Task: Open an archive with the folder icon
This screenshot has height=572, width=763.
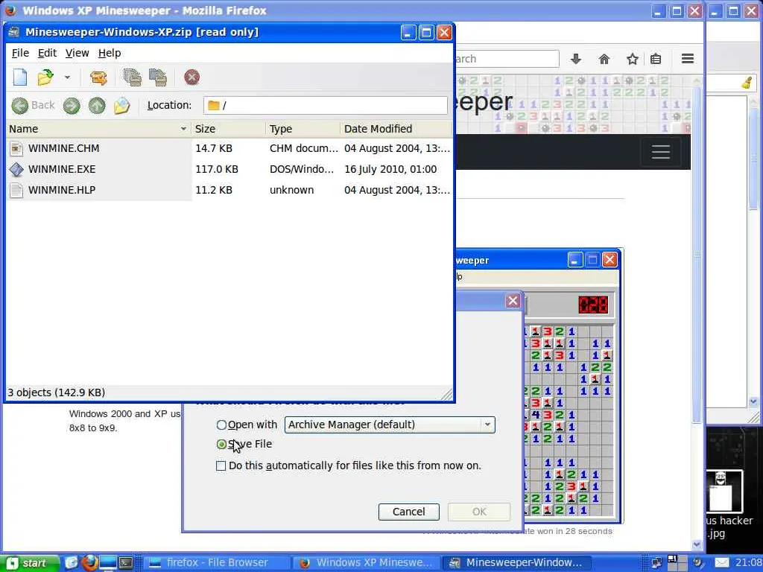Action: 45,77
